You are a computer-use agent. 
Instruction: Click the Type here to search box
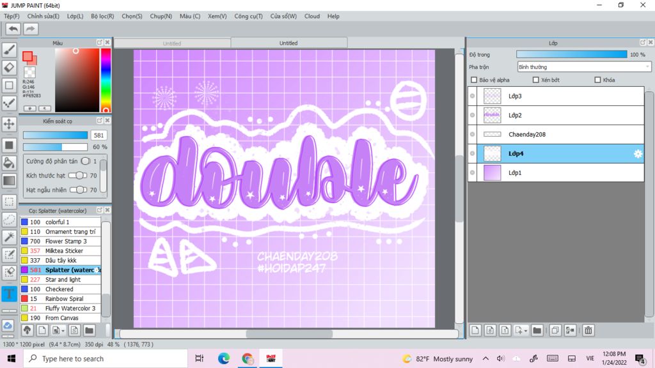pos(106,358)
